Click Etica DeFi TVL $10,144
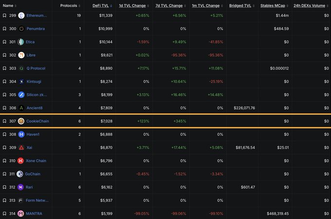 tap(106, 42)
